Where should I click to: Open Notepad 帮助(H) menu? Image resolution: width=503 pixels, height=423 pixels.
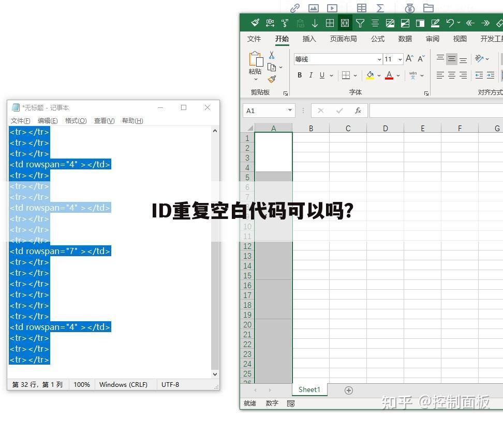pyautogui.click(x=132, y=121)
